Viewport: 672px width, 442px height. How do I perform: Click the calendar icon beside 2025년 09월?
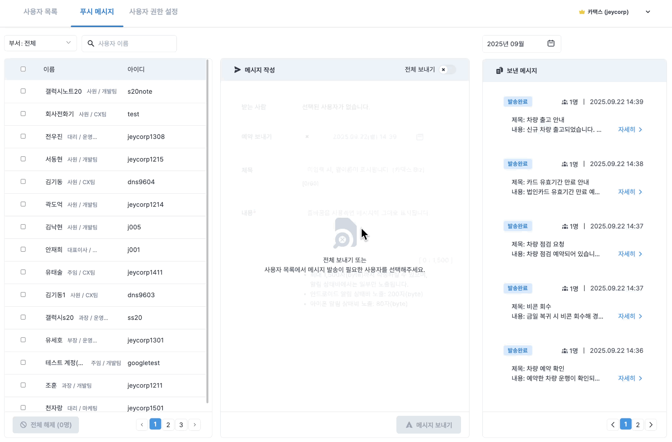[551, 43]
